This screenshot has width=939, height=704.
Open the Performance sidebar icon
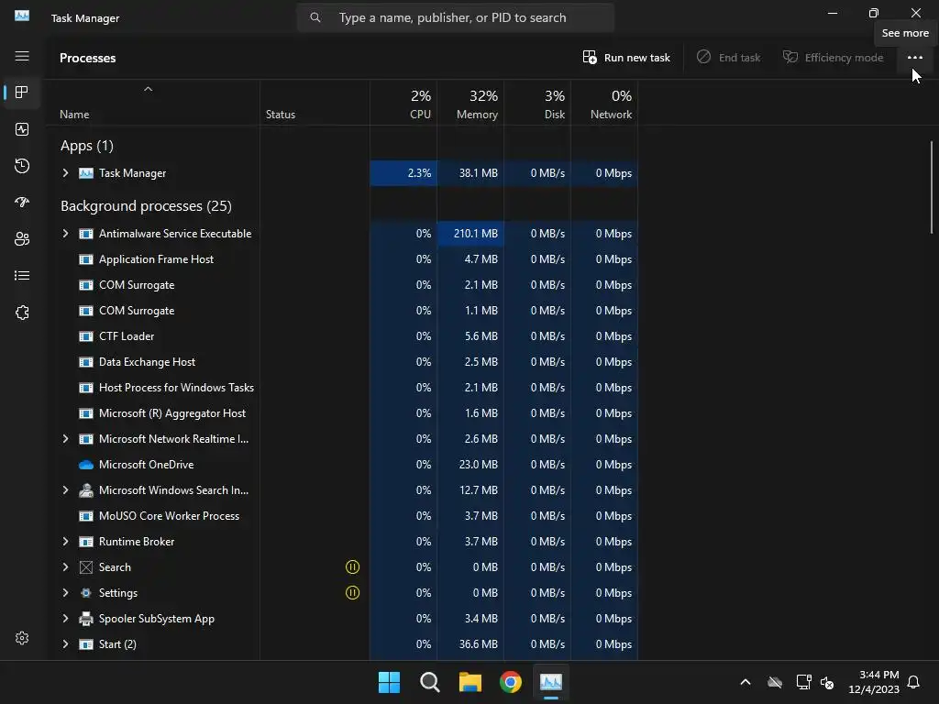click(x=22, y=129)
